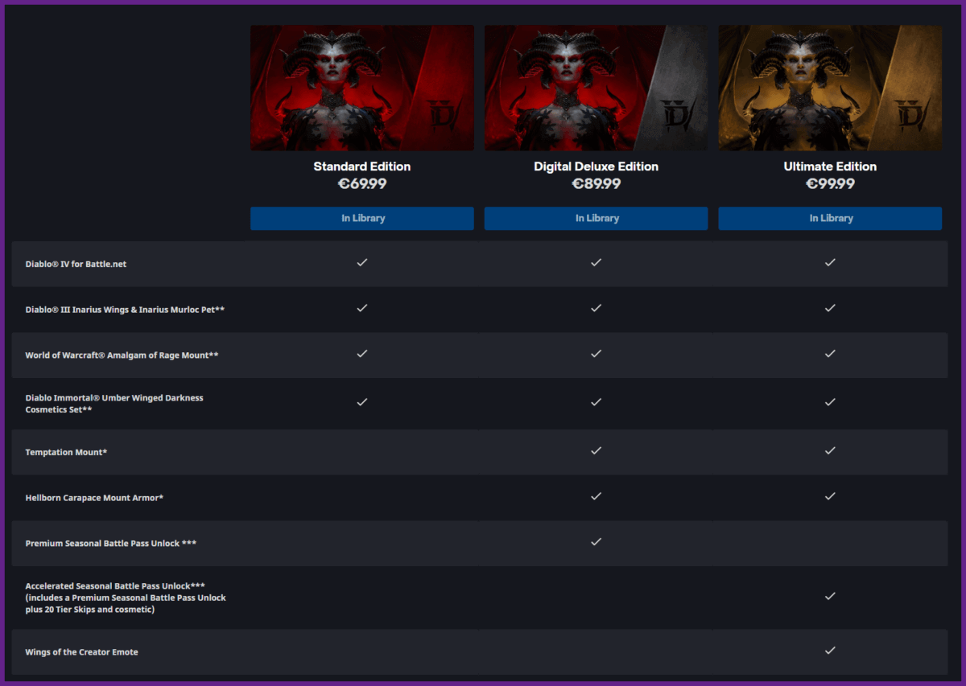This screenshot has height=686, width=966.
Task: Click the Temptation Mount label
Action: click(66, 452)
